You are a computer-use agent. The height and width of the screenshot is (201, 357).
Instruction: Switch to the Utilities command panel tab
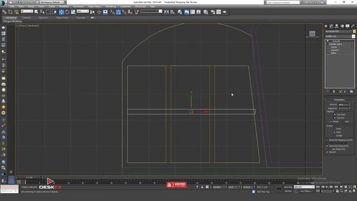[353, 26]
